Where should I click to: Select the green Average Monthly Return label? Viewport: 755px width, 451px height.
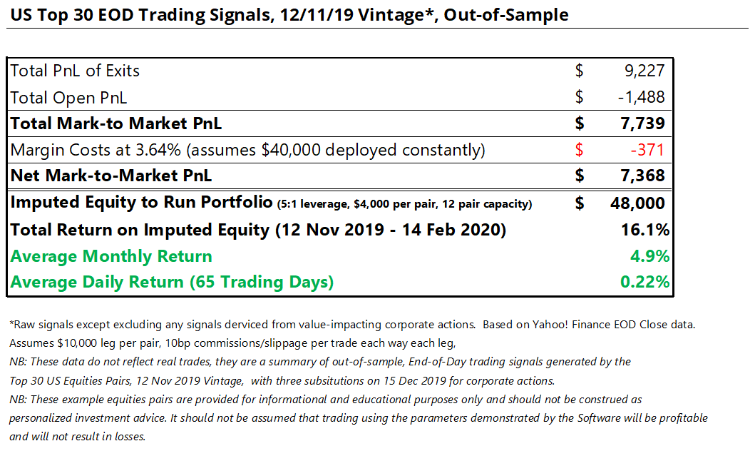111,256
